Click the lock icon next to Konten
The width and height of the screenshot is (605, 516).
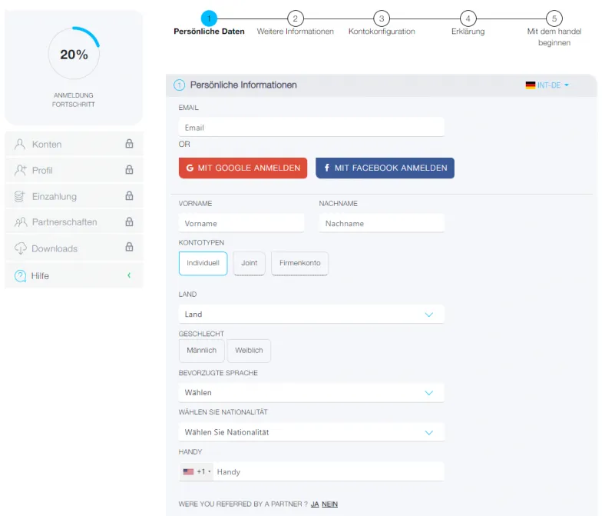[x=129, y=144]
